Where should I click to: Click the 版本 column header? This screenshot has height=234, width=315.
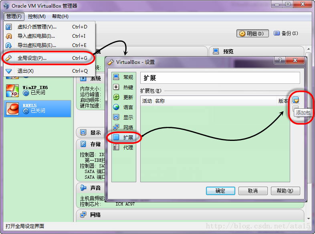tap(283, 101)
